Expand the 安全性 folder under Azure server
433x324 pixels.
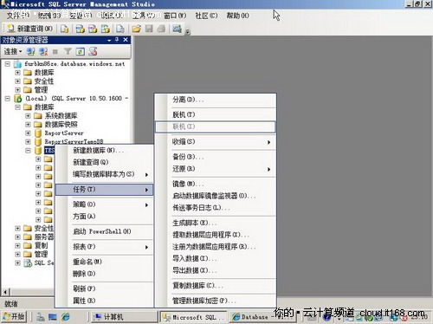(17, 81)
